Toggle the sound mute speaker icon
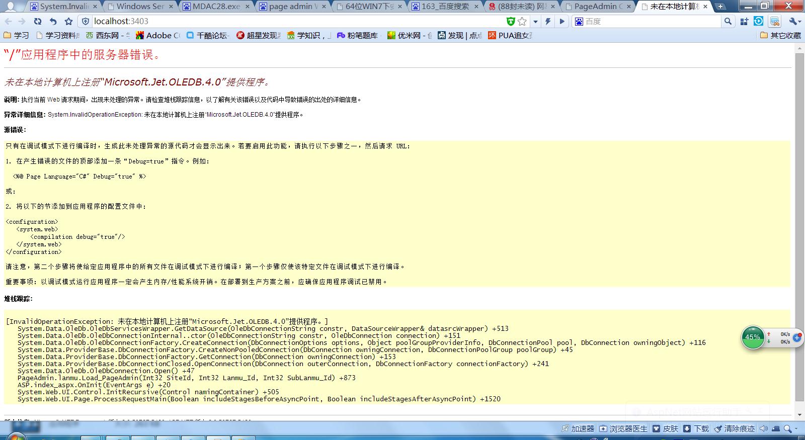The height and width of the screenshot is (440, 805). [764, 428]
